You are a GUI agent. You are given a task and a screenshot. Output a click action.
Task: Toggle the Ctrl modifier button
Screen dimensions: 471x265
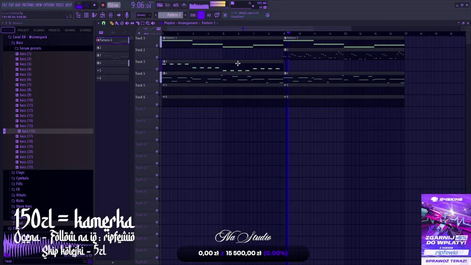201,15
